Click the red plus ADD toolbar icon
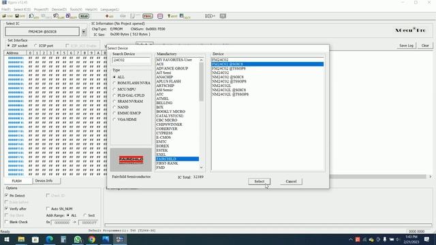Screen dimensions: 436x245 (109, 16)
